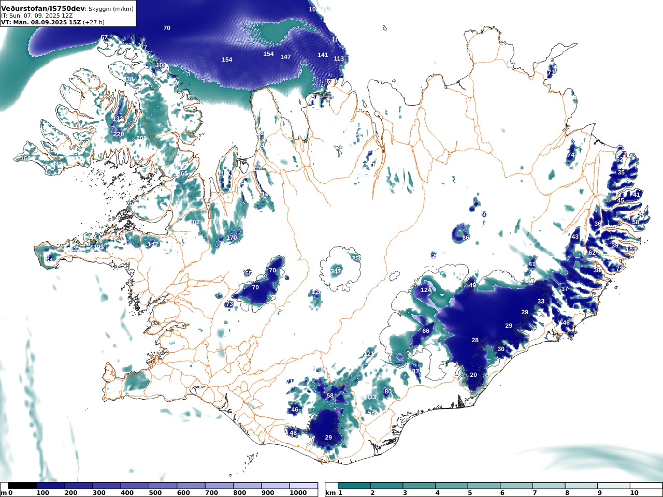This screenshot has width=663, height=497.
Task: Click the 5 tick on km scale
Action: 470,493
